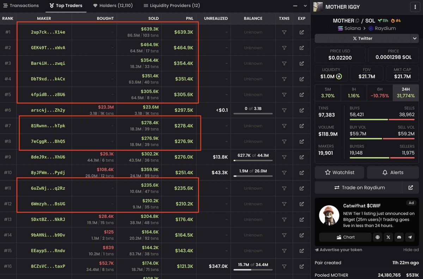Open explorer link for 2up7ck...X14e
Screen dimensions: 423x279
302,32
